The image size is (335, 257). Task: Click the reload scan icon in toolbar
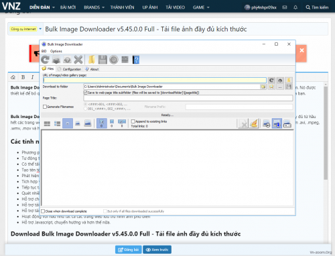(x=46, y=60)
